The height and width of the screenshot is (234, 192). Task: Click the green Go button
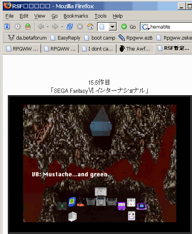click(128, 27)
